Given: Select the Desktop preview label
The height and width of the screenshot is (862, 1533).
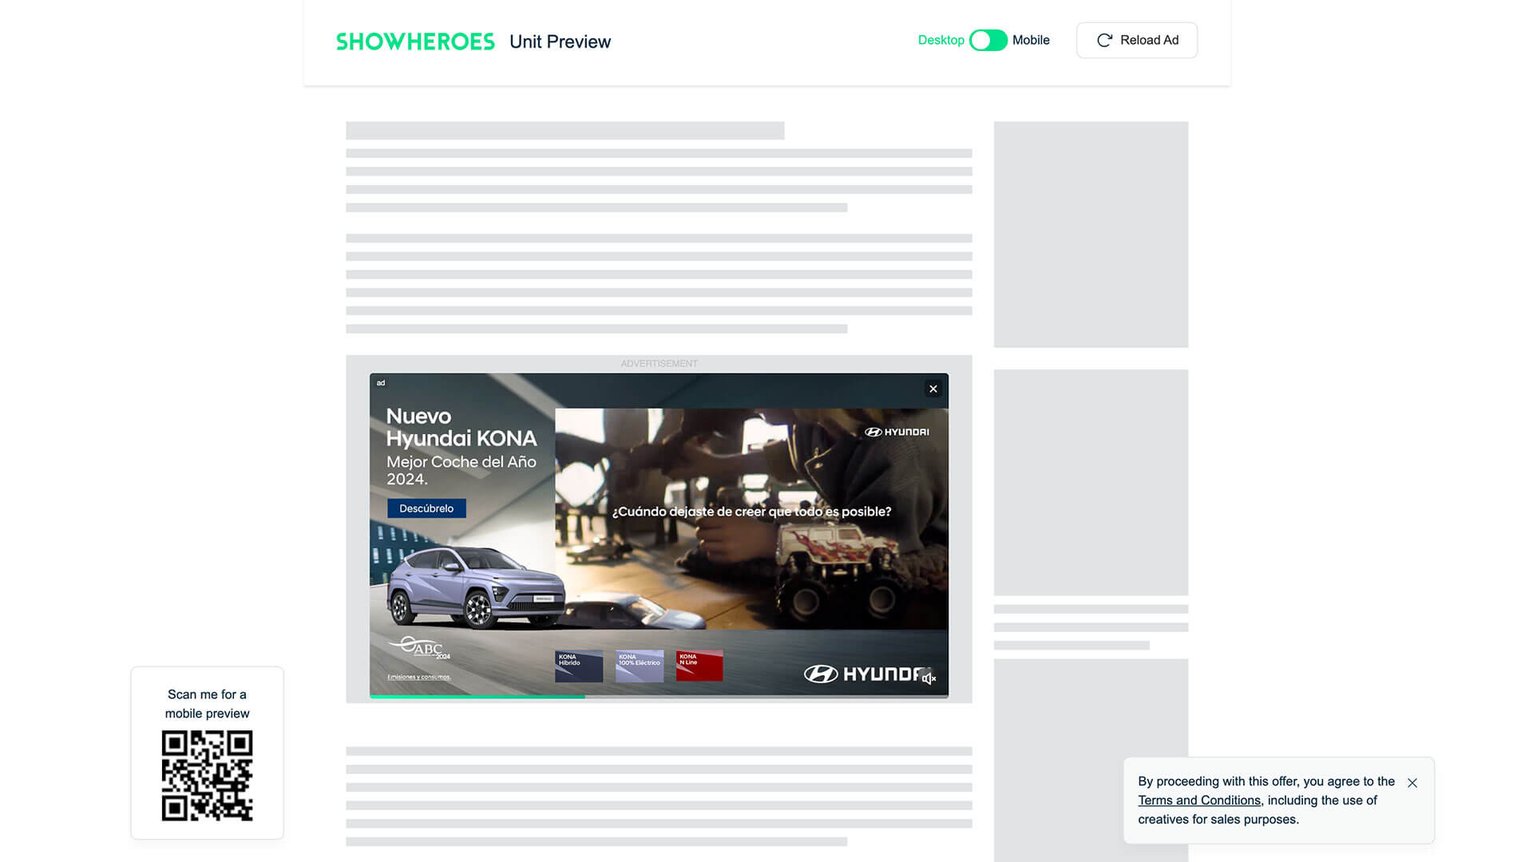Looking at the screenshot, I should click(x=941, y=41).
